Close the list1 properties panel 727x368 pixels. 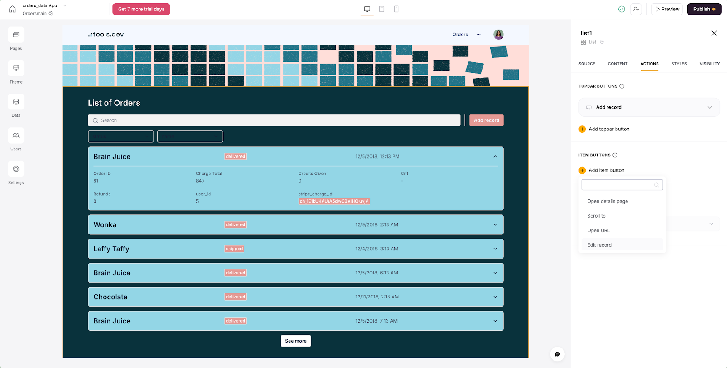[x=714, y=33]
